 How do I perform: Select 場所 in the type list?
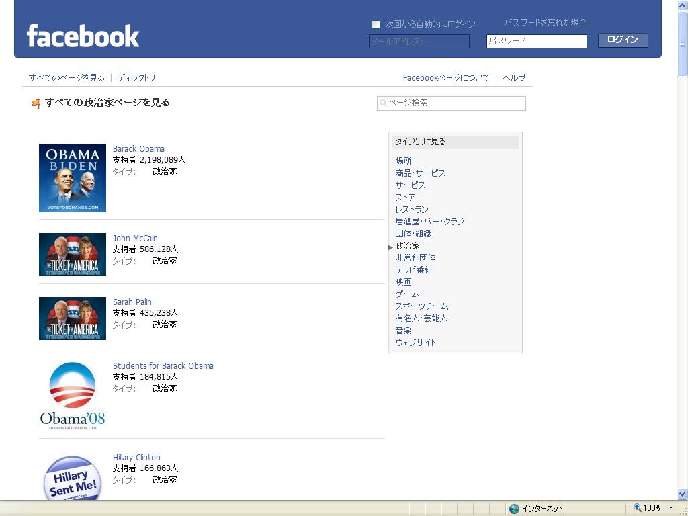[403, 161]
